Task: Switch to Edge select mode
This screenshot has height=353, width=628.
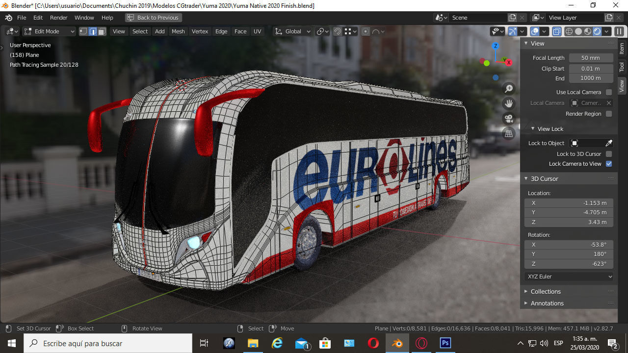Action: [x=93, y=31]
